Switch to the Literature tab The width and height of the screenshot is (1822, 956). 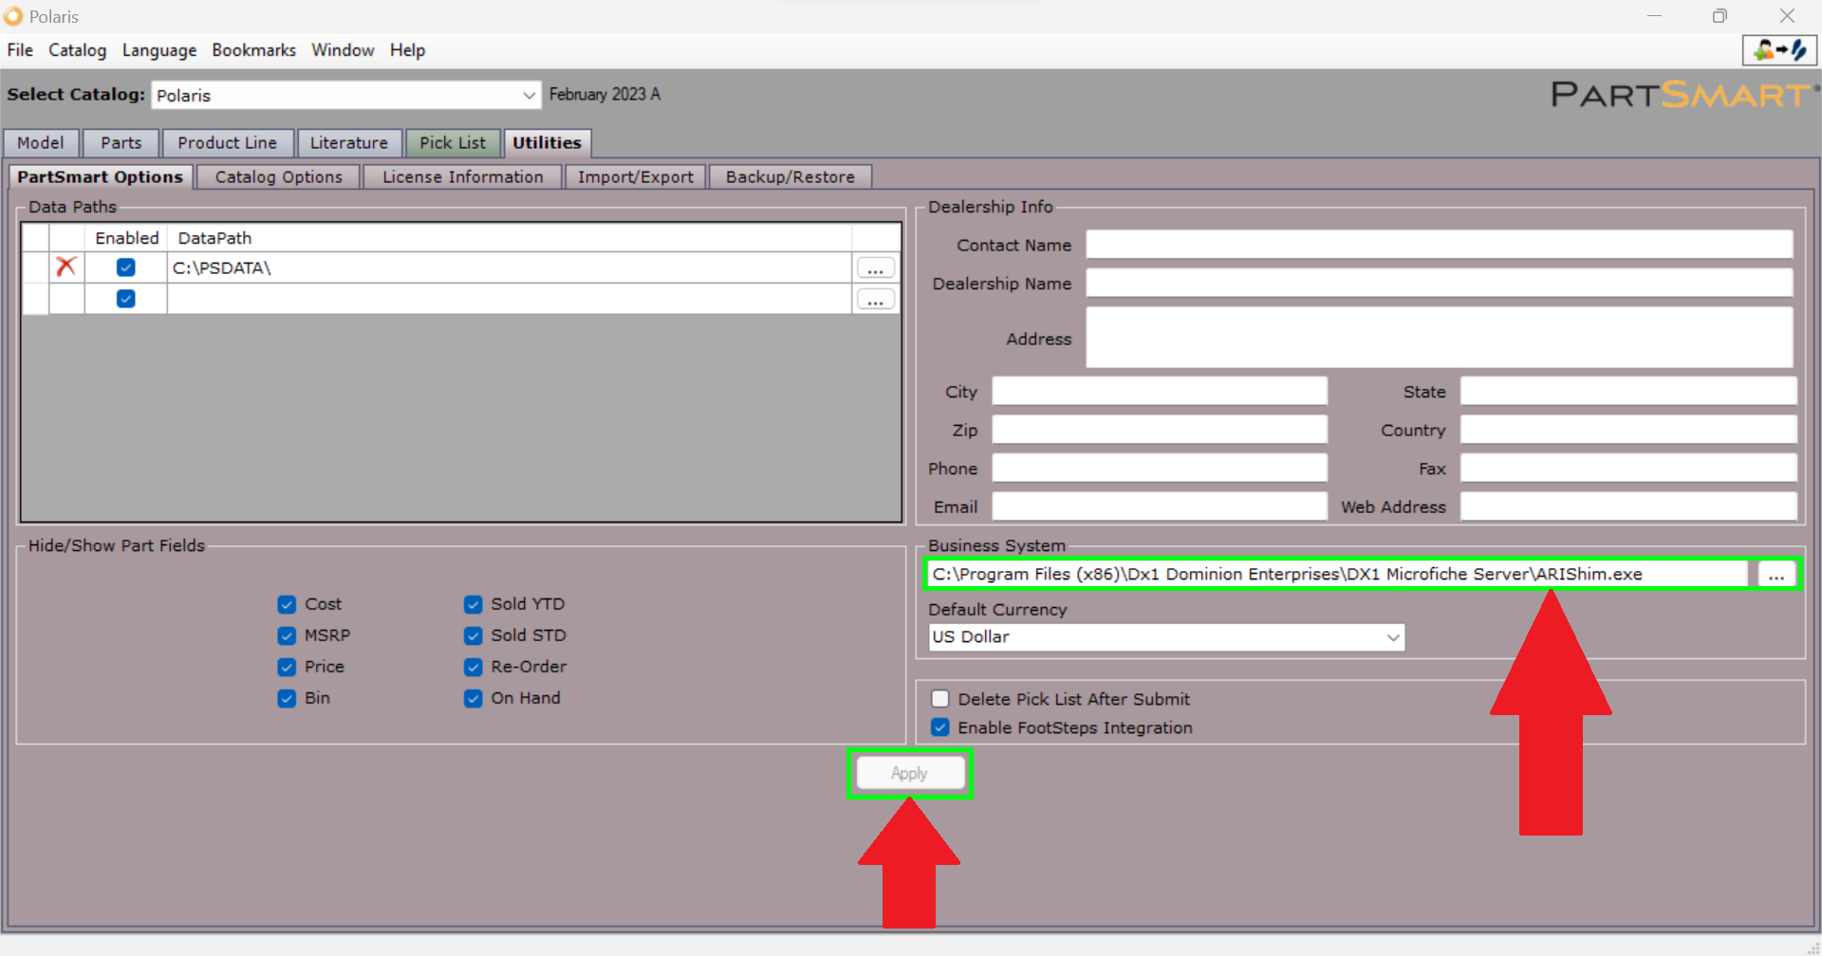[x=349, y=143]
